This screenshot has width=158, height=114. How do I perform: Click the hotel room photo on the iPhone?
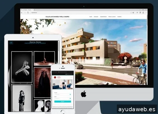[x=63, y=84]
